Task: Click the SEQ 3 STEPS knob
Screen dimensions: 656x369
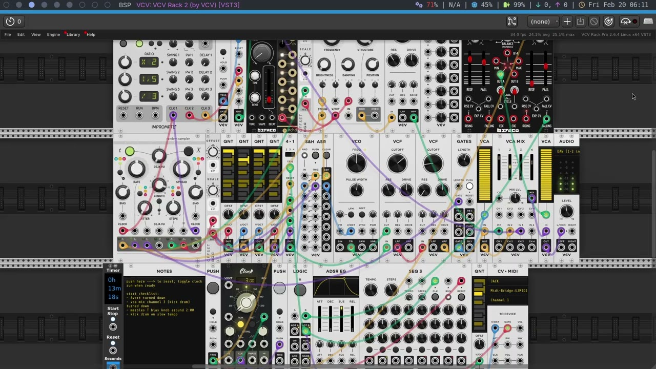Action: (391, 290)
